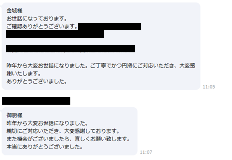Screen dimensions: 232x160
Task: Click the 11:07 message timestamp
Action: tap(146, 152)
